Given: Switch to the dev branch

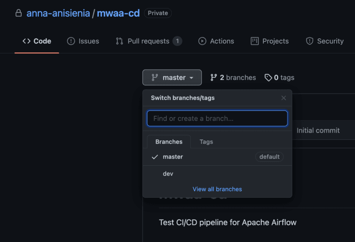Looking at the screenshot, I should [217, 174].
